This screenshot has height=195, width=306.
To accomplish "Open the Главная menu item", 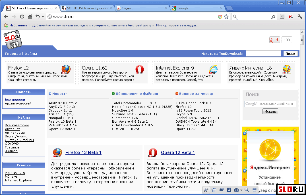I will click(13, 54).
